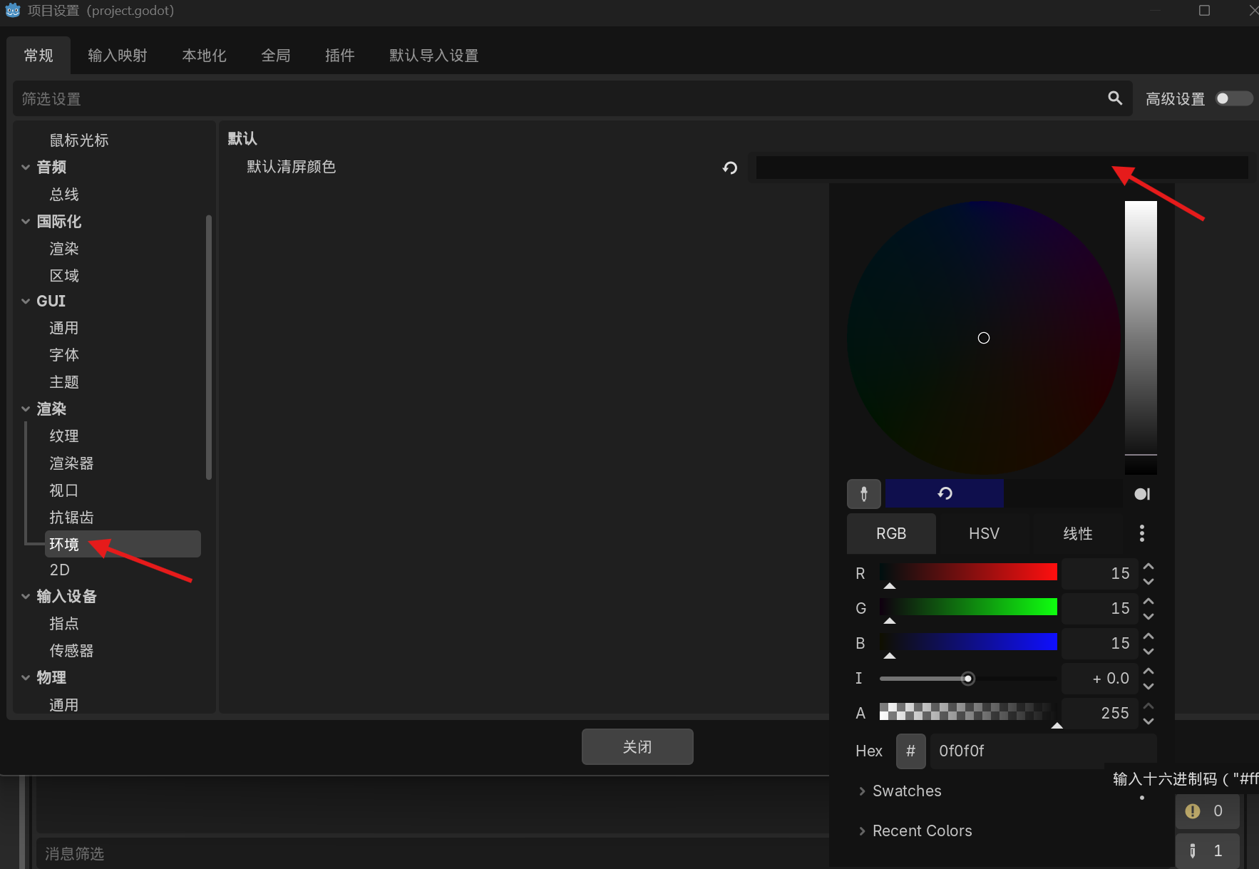Click inside the circular color wheel
This screenshot has height=869, width=1259.
click(984, 338)
